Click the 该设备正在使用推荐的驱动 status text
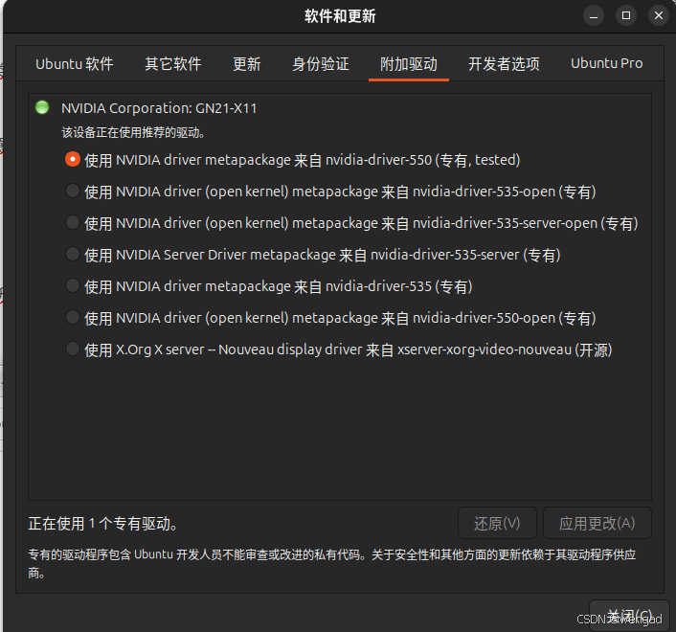Viewport: 676px width, 632px height. click(133, 132)
